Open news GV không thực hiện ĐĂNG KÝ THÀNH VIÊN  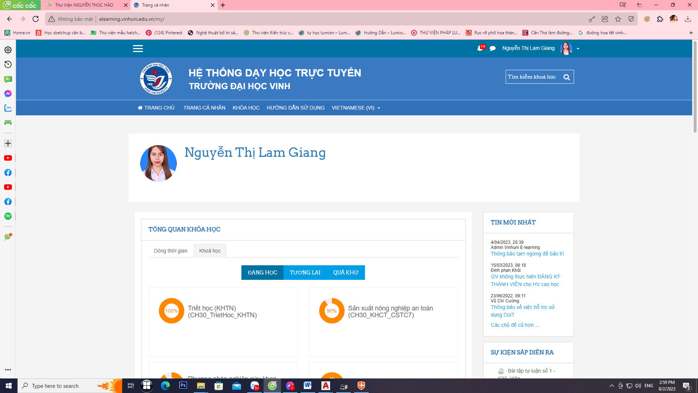(x=525, y=281)
